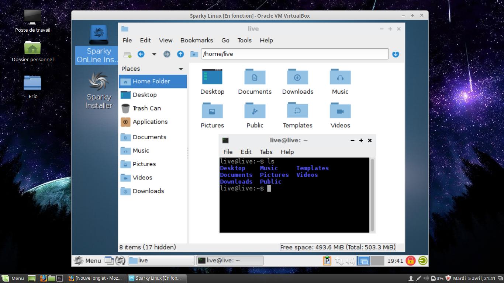This screenshot has width=504, height=283.
Task: Switch to first workspace in pager
Action: [x=363, y=261]
